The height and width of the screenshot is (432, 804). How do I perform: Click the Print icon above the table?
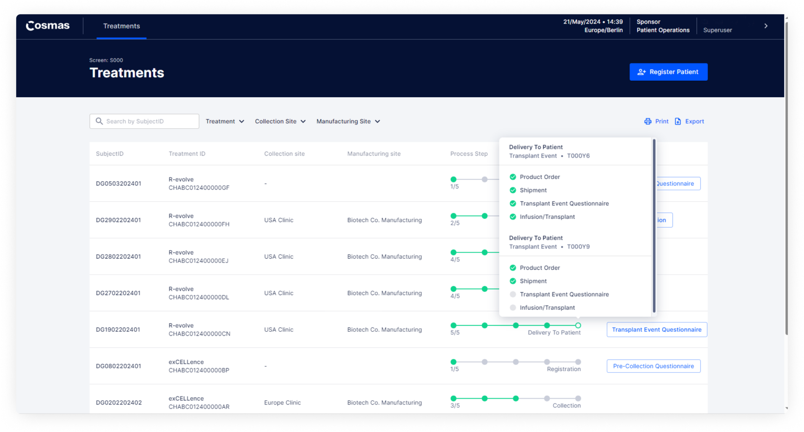[x=647, y=121]
